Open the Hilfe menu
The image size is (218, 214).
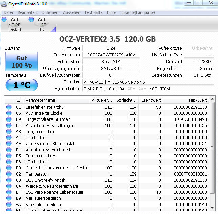point(111,12)
